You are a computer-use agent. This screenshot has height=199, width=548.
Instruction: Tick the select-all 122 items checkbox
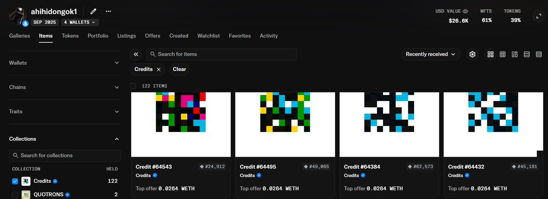click(133, 86)
